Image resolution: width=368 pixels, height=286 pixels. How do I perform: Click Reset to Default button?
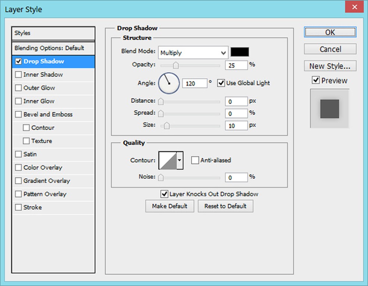click(225, 206)
